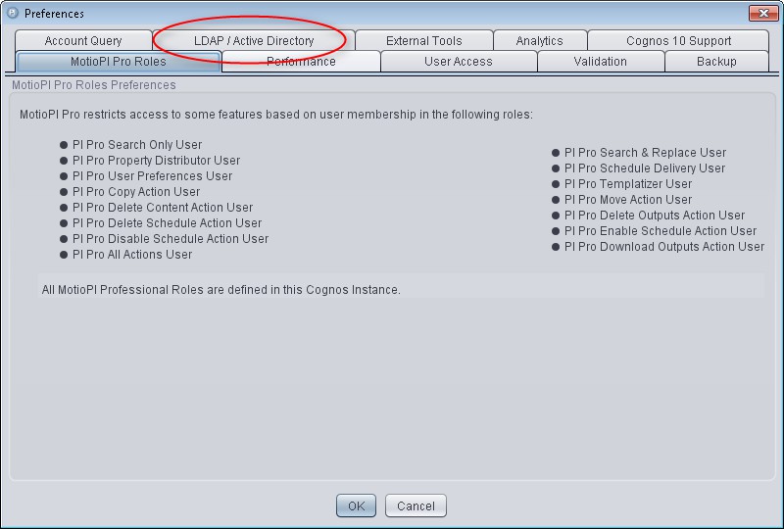Click 'PI Pro Copy Action User' text
This screenshot has width=784, height=529.
[136, 191]
